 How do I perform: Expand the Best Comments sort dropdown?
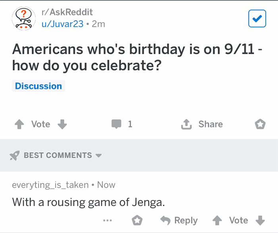tap(98, 155)
